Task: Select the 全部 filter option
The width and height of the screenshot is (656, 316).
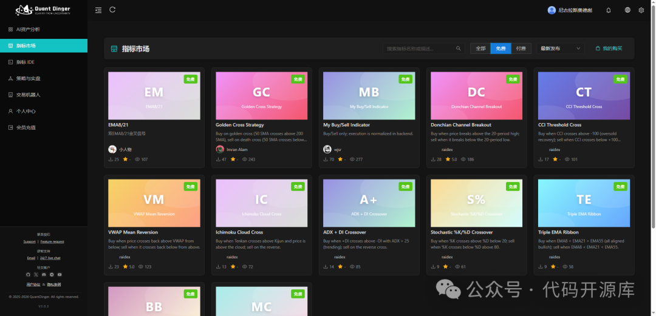Action: [480, 49]
